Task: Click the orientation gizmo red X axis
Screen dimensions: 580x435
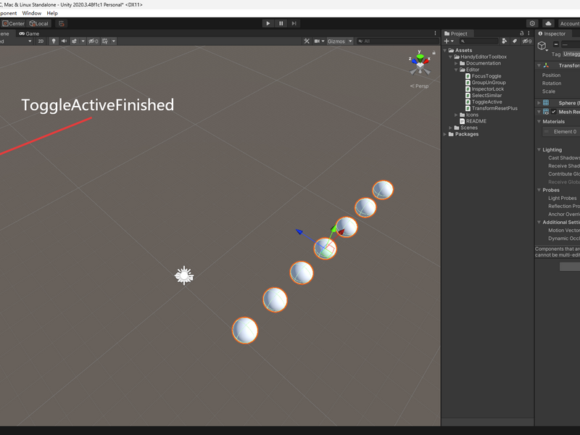Action: [x=426, y=61]
